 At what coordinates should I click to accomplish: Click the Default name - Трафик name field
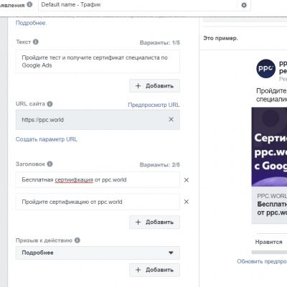[x=138, y=5]
